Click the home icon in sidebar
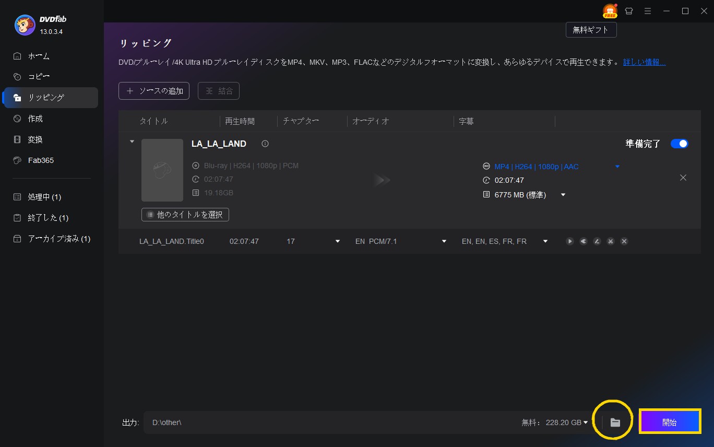714x447 pixels. (17, 56)
